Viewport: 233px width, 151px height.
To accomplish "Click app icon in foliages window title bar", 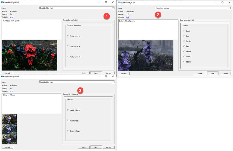I will coord(3,76).
